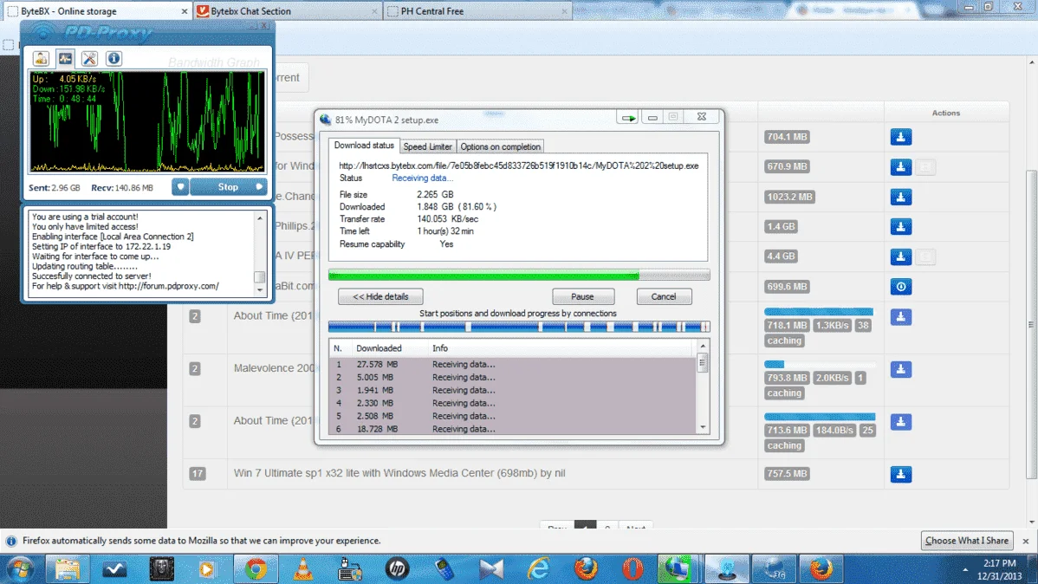Open PD-Proxy account tab icon

point(41,58)
